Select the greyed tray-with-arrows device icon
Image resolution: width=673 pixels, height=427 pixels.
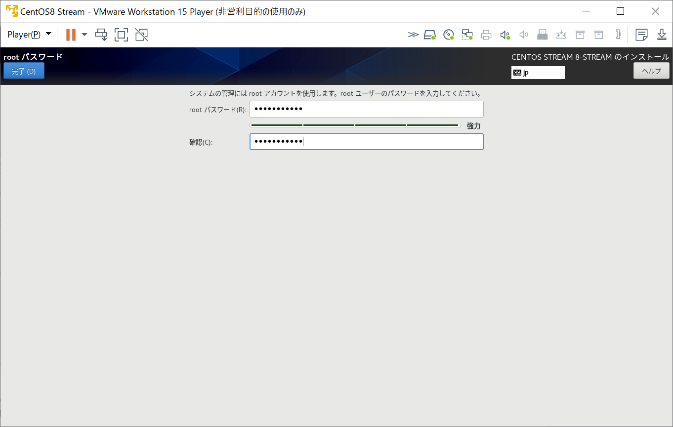[x=561, y=35]
